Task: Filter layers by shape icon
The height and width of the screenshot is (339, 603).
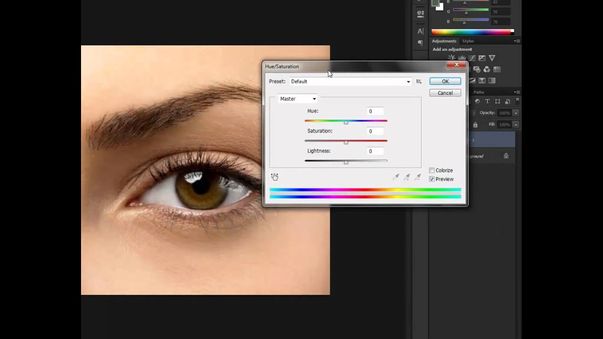Action: click(497, 101)
